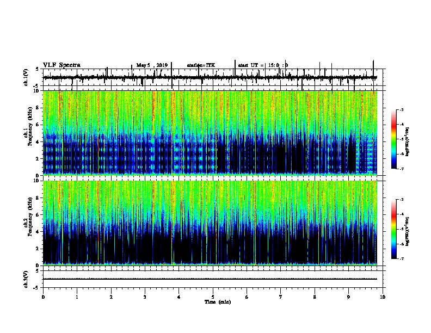This screenshot has height=333, width=431.
Task: Click time axis tick label "4"
Action: click(x=179, y=297)
